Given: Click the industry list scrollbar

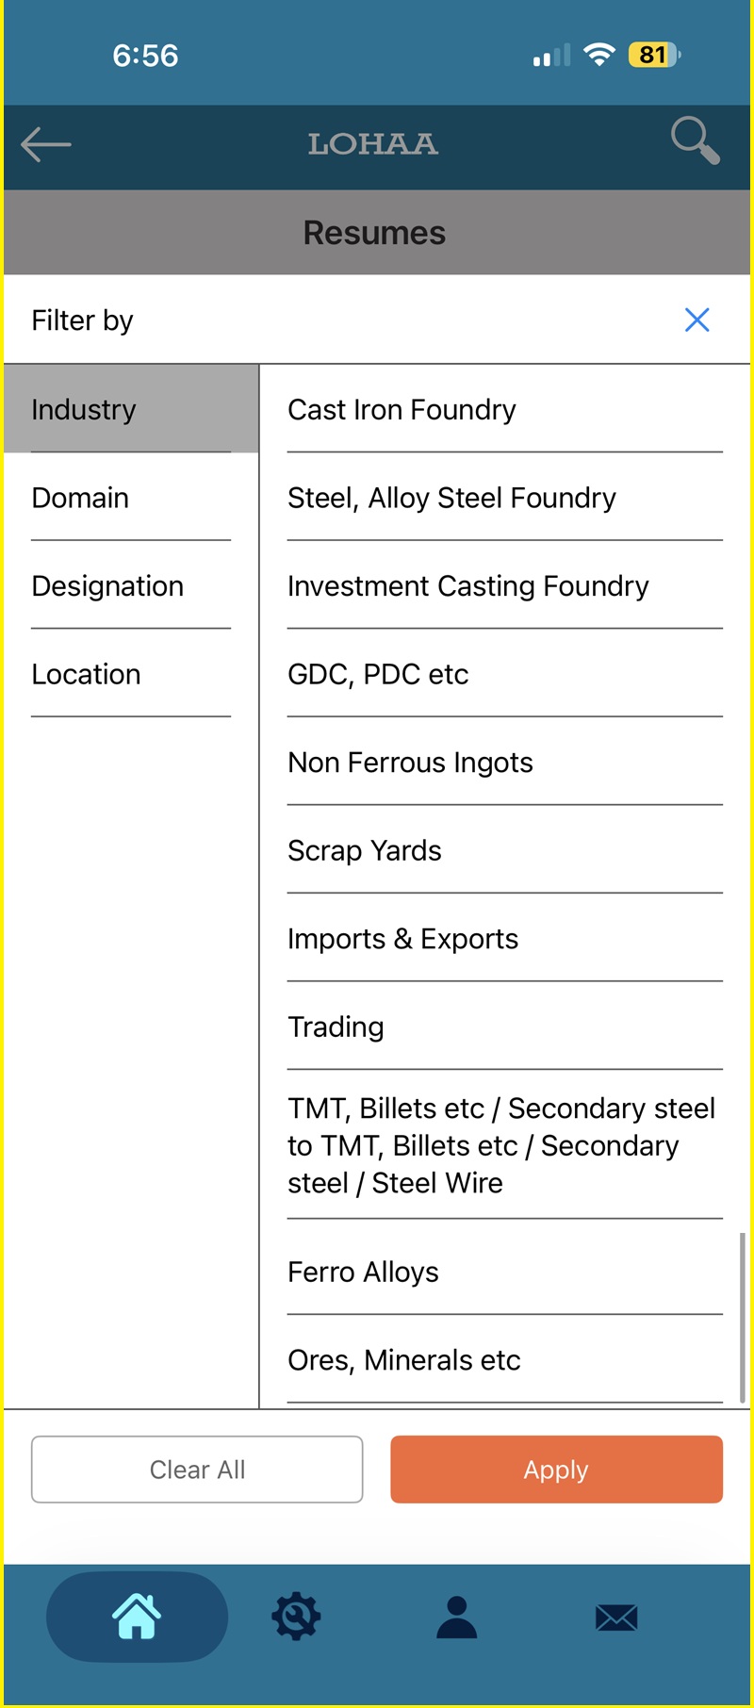Looking at the screenshot, I should tap(743, 1318).
